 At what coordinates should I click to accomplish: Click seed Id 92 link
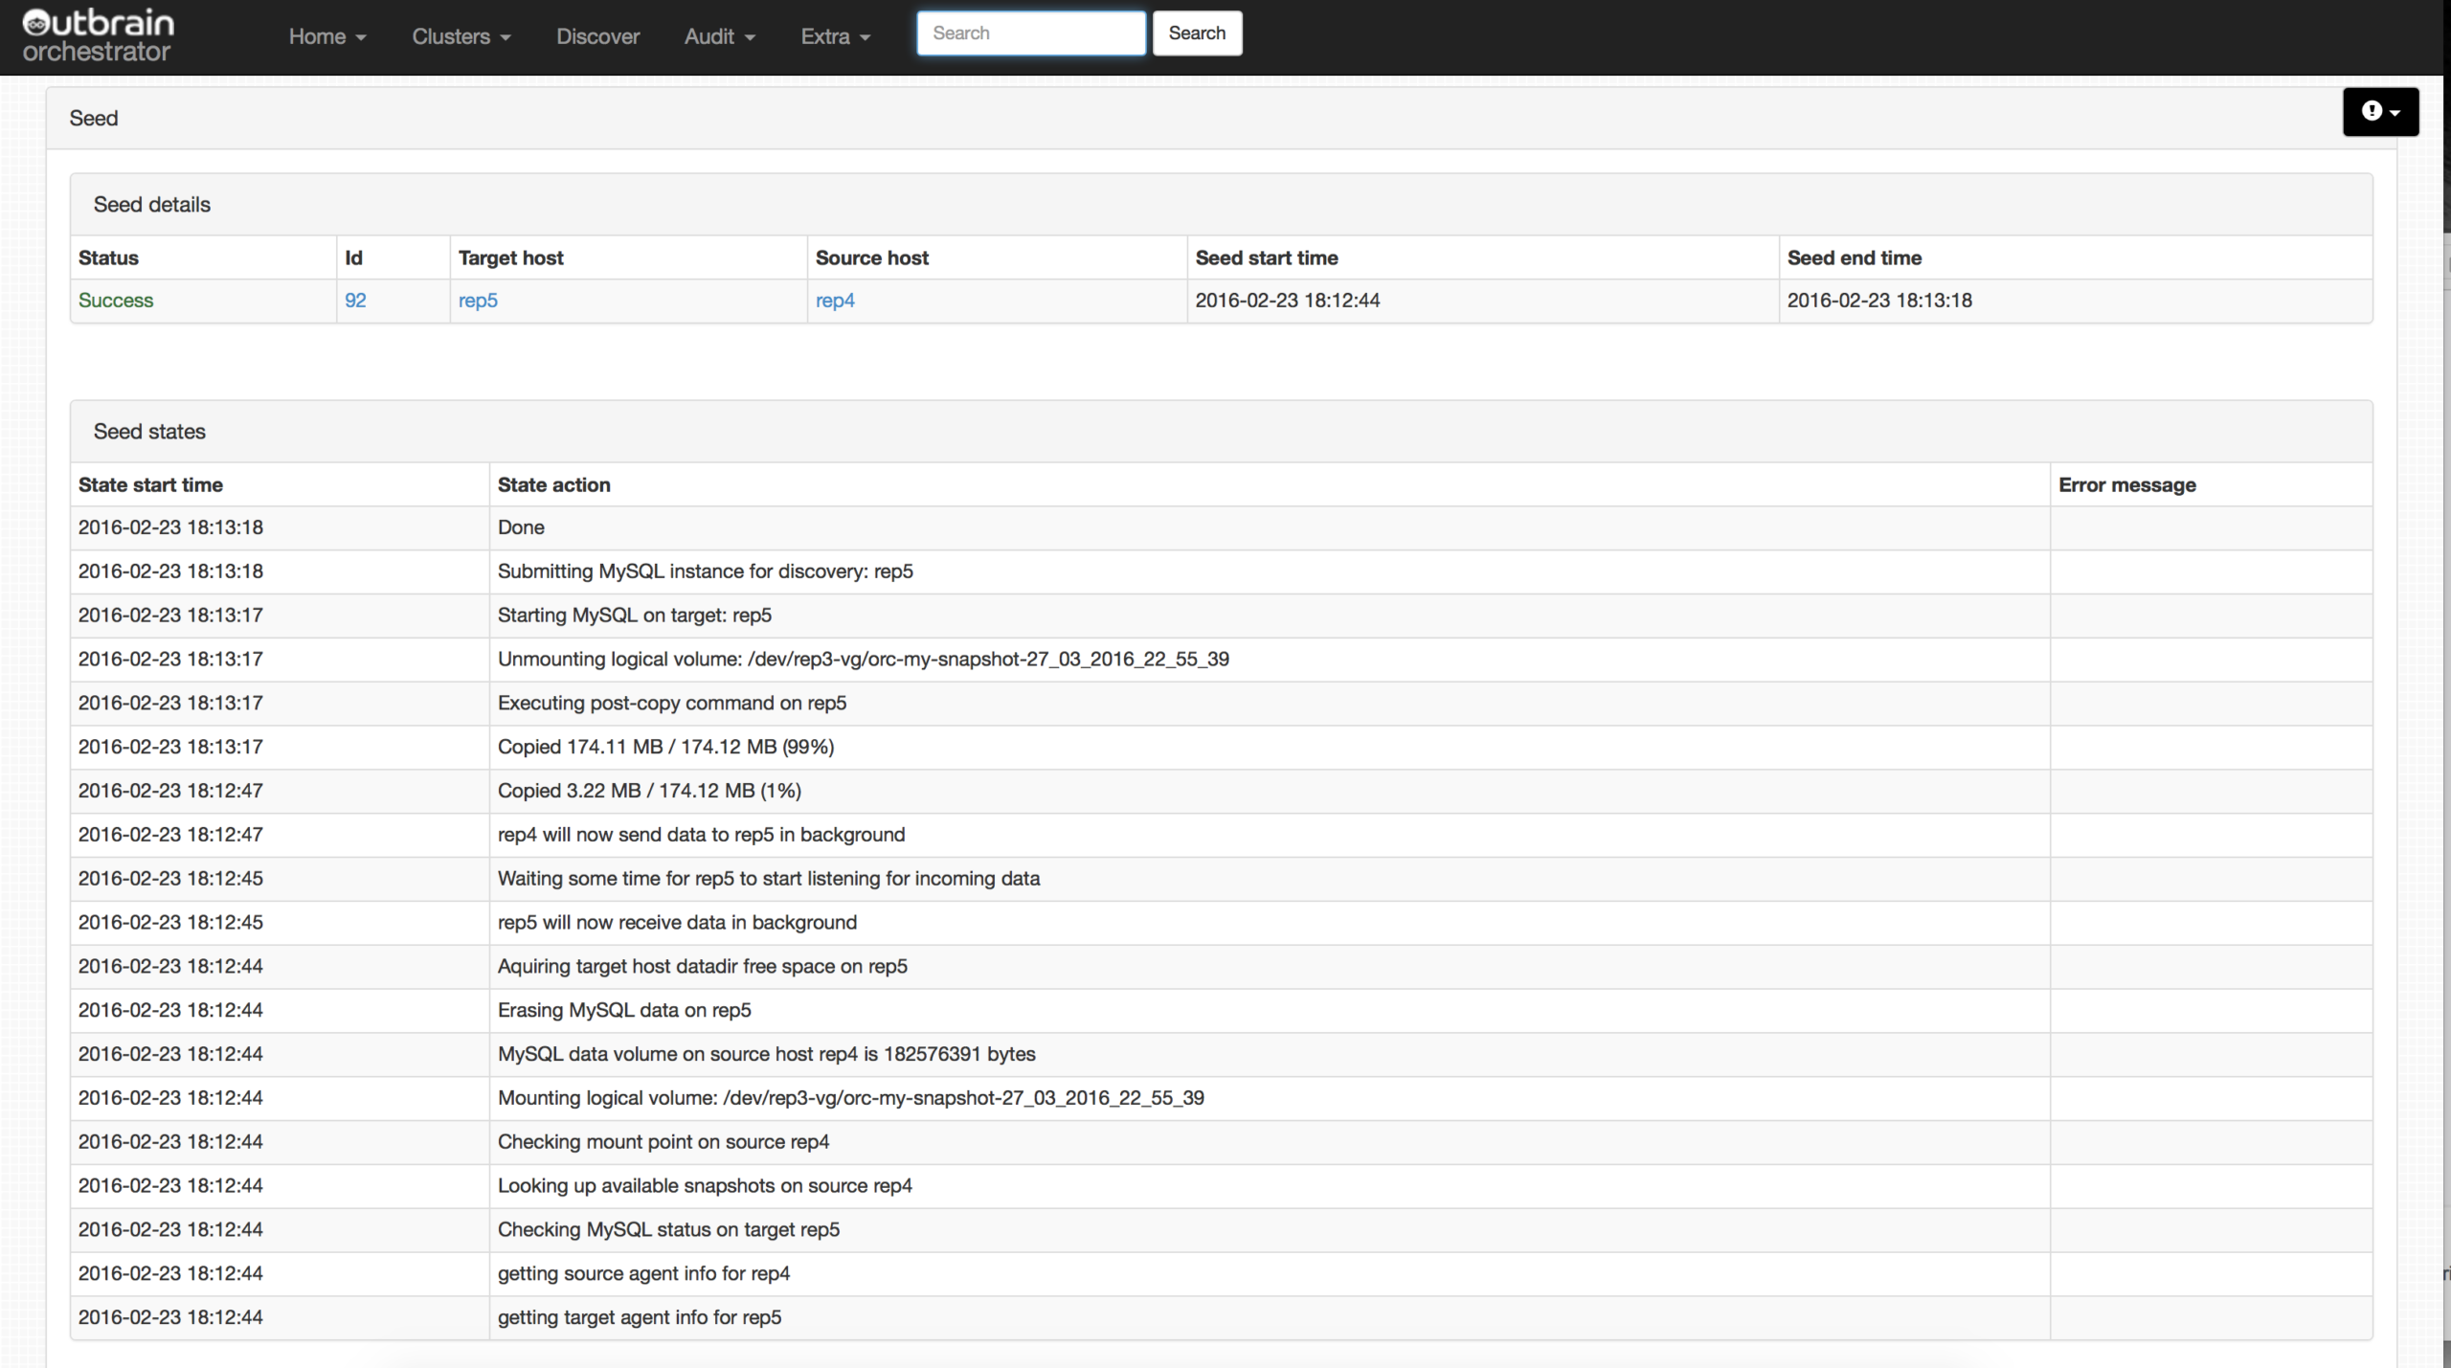[x=355, y=301]
